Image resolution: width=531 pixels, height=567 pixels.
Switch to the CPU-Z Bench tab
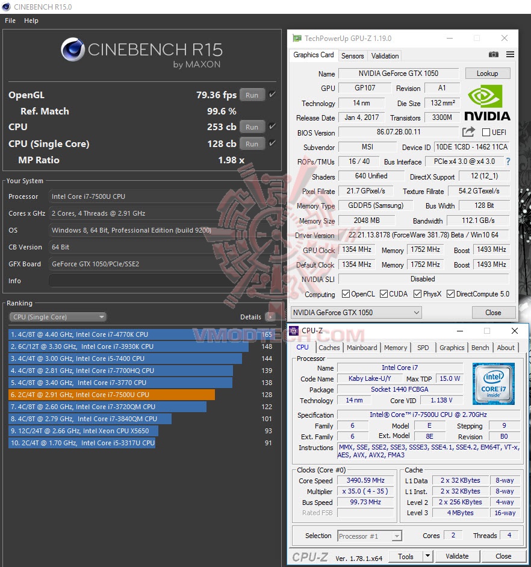pos(480,348)
